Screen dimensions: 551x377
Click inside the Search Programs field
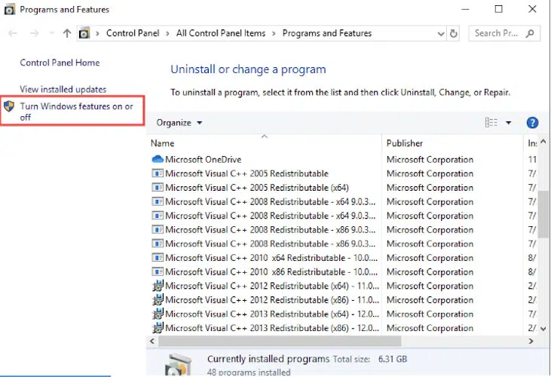pos(497,33)
